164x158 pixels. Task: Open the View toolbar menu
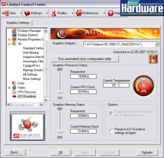10,13
